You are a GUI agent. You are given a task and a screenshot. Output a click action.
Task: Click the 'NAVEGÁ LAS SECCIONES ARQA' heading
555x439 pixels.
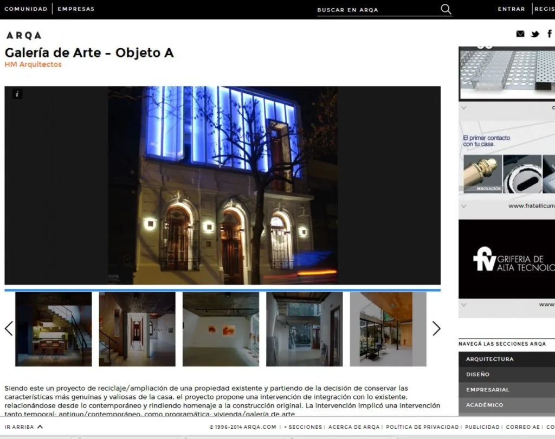[x=502, y=344]
